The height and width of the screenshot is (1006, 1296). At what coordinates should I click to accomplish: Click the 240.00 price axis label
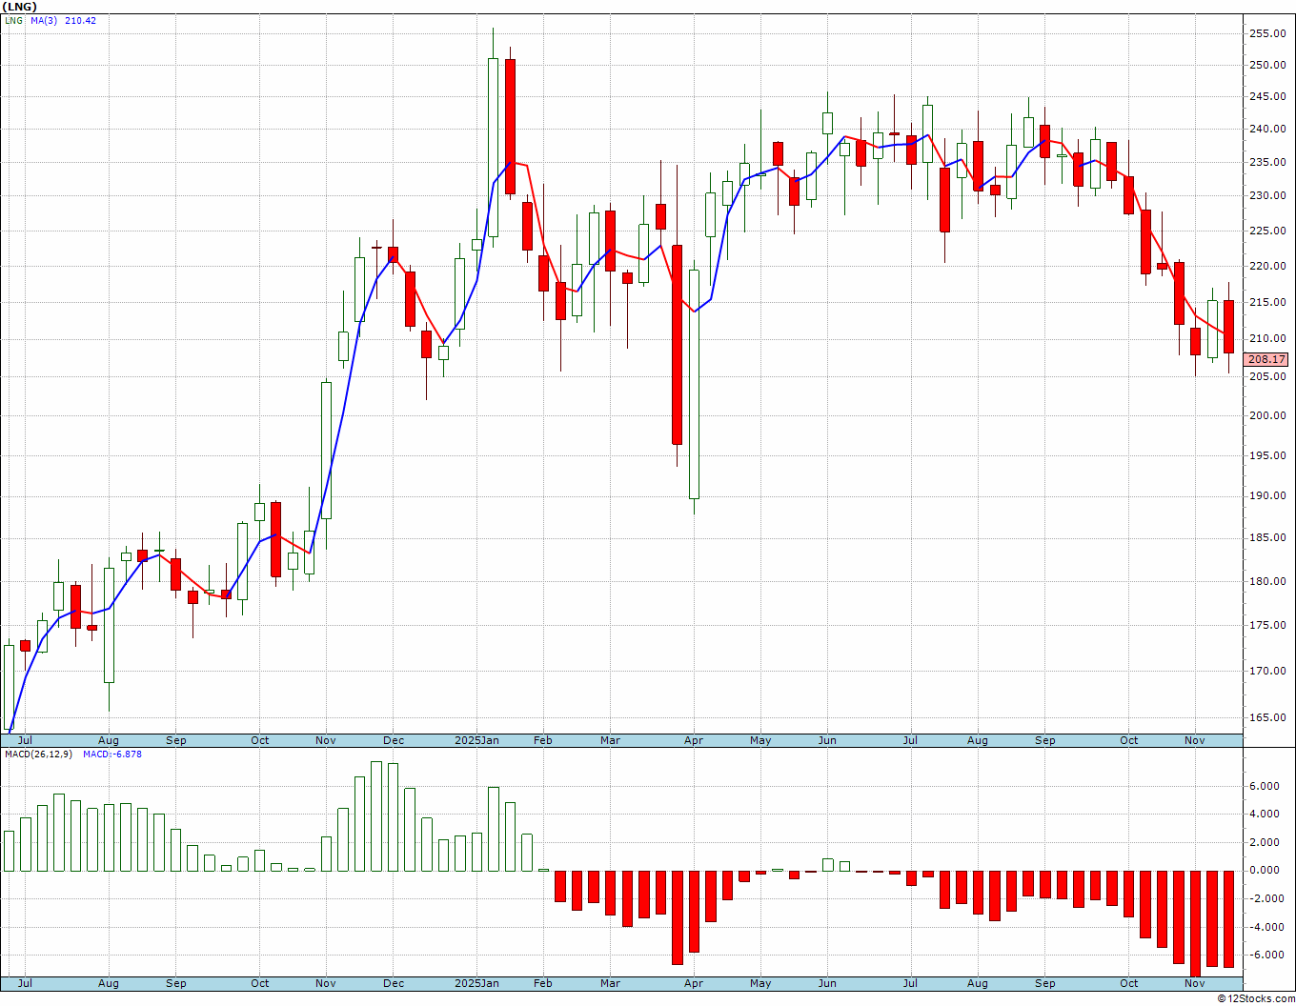(x=1266, y=130)
